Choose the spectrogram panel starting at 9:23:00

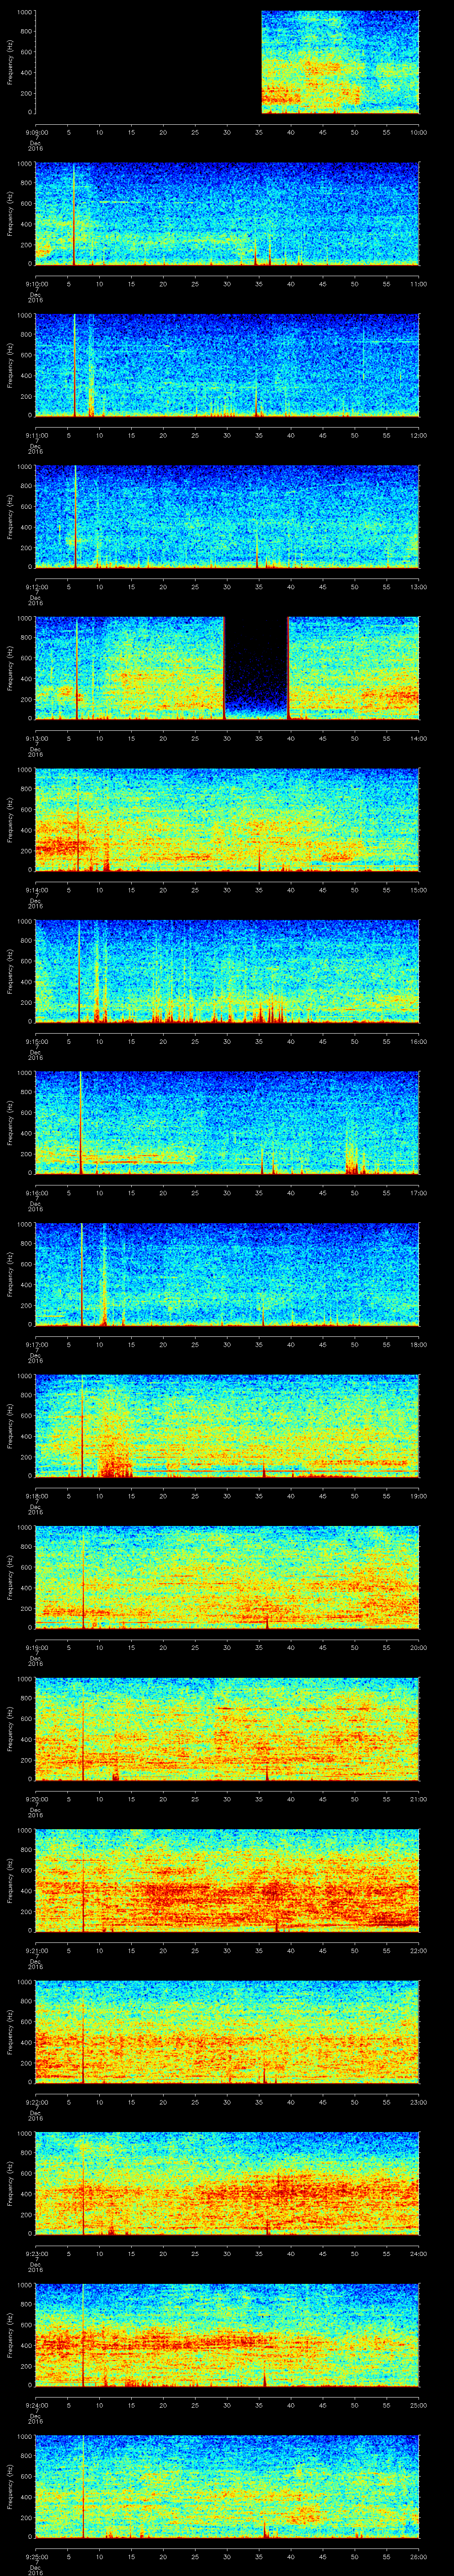(x=227, y=2183)
